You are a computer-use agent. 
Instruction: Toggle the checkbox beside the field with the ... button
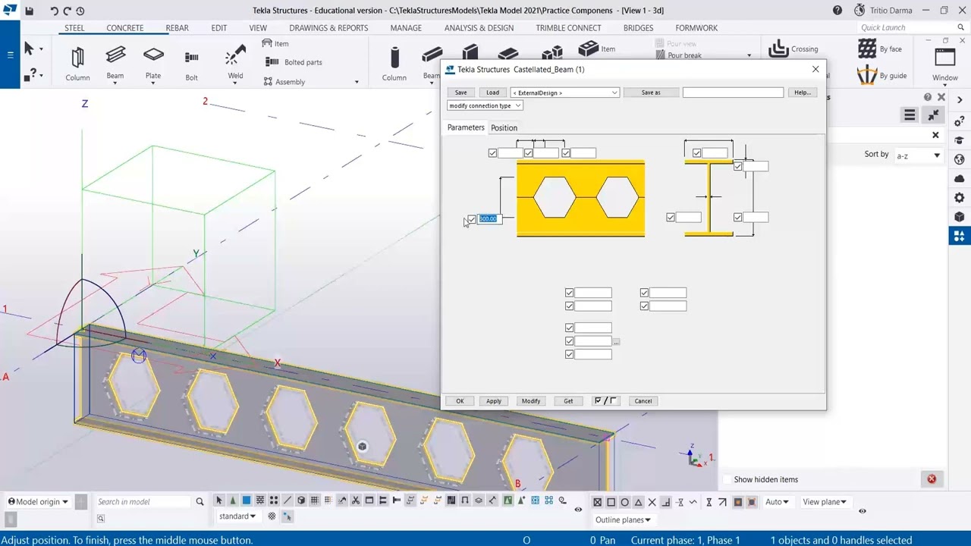[x=570, y=341]
